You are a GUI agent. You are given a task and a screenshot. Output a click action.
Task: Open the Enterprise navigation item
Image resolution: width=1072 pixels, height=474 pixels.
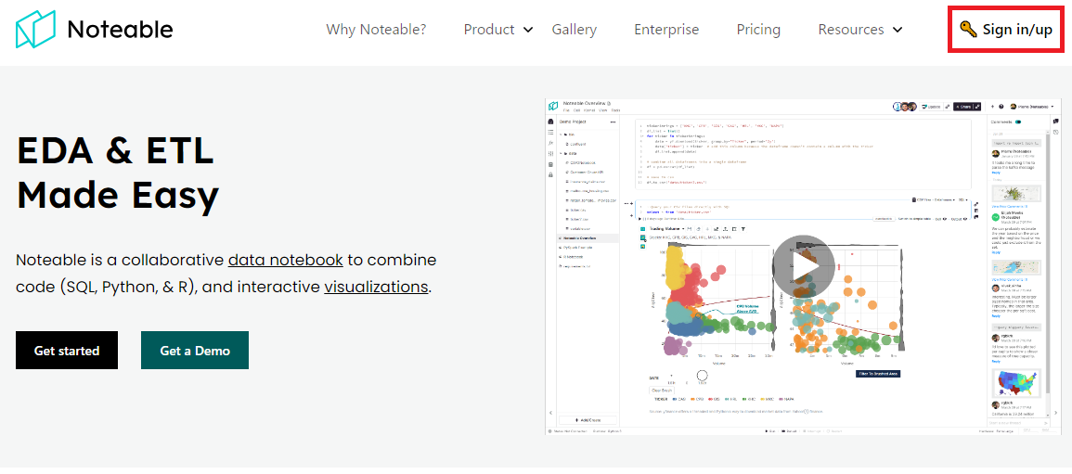click(x=666, y=30)
